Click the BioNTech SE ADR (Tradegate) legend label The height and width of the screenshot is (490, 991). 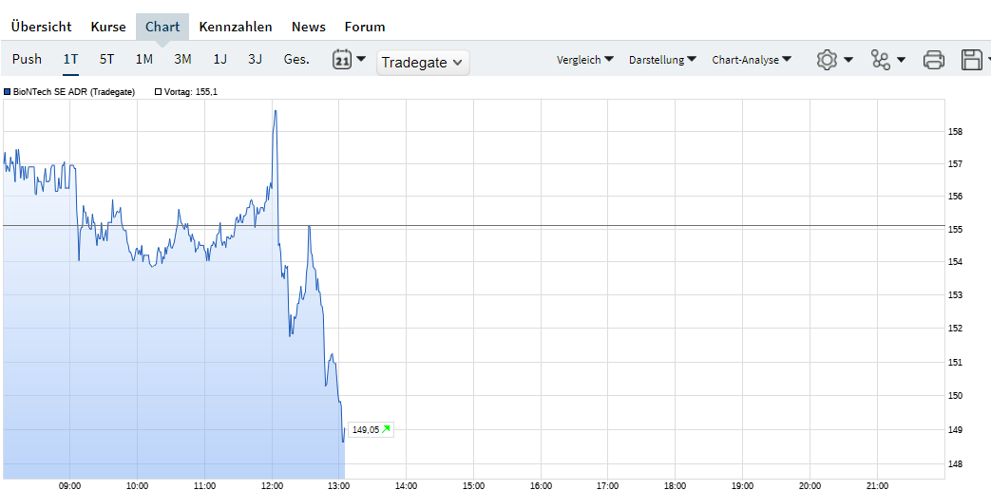(x=74, y=91)
